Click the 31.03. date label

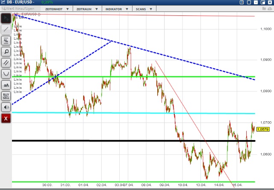tap(65, 185)
